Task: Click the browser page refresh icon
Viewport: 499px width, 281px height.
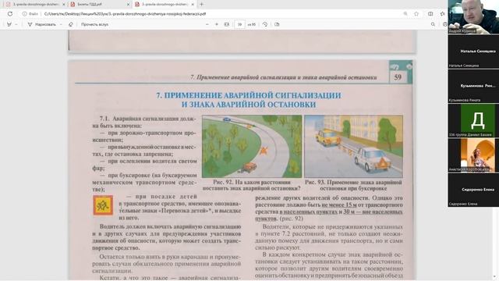Action: click(10, 14)
